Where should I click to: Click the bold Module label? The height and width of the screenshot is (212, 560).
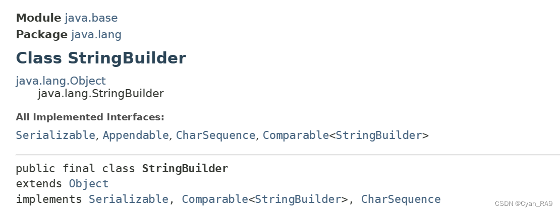[x=38, y=18]
